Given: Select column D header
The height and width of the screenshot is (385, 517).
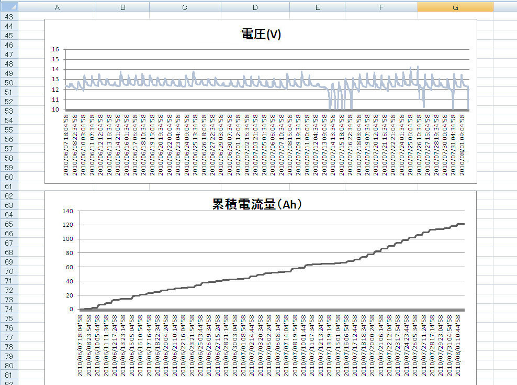Looking at the screenshot, I should click(x=255, y=7).
